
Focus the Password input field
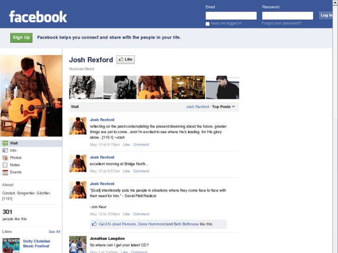click(288, 15)
